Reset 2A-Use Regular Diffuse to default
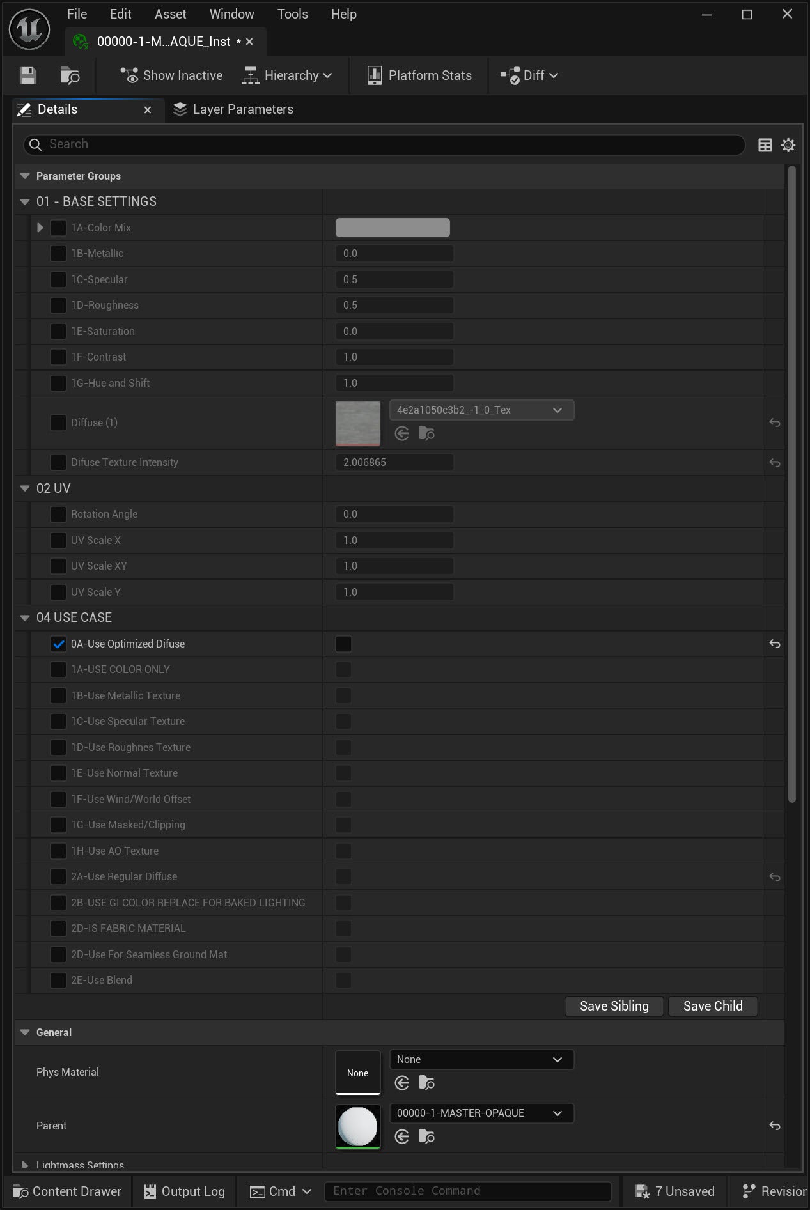 (x=775, y=877)
